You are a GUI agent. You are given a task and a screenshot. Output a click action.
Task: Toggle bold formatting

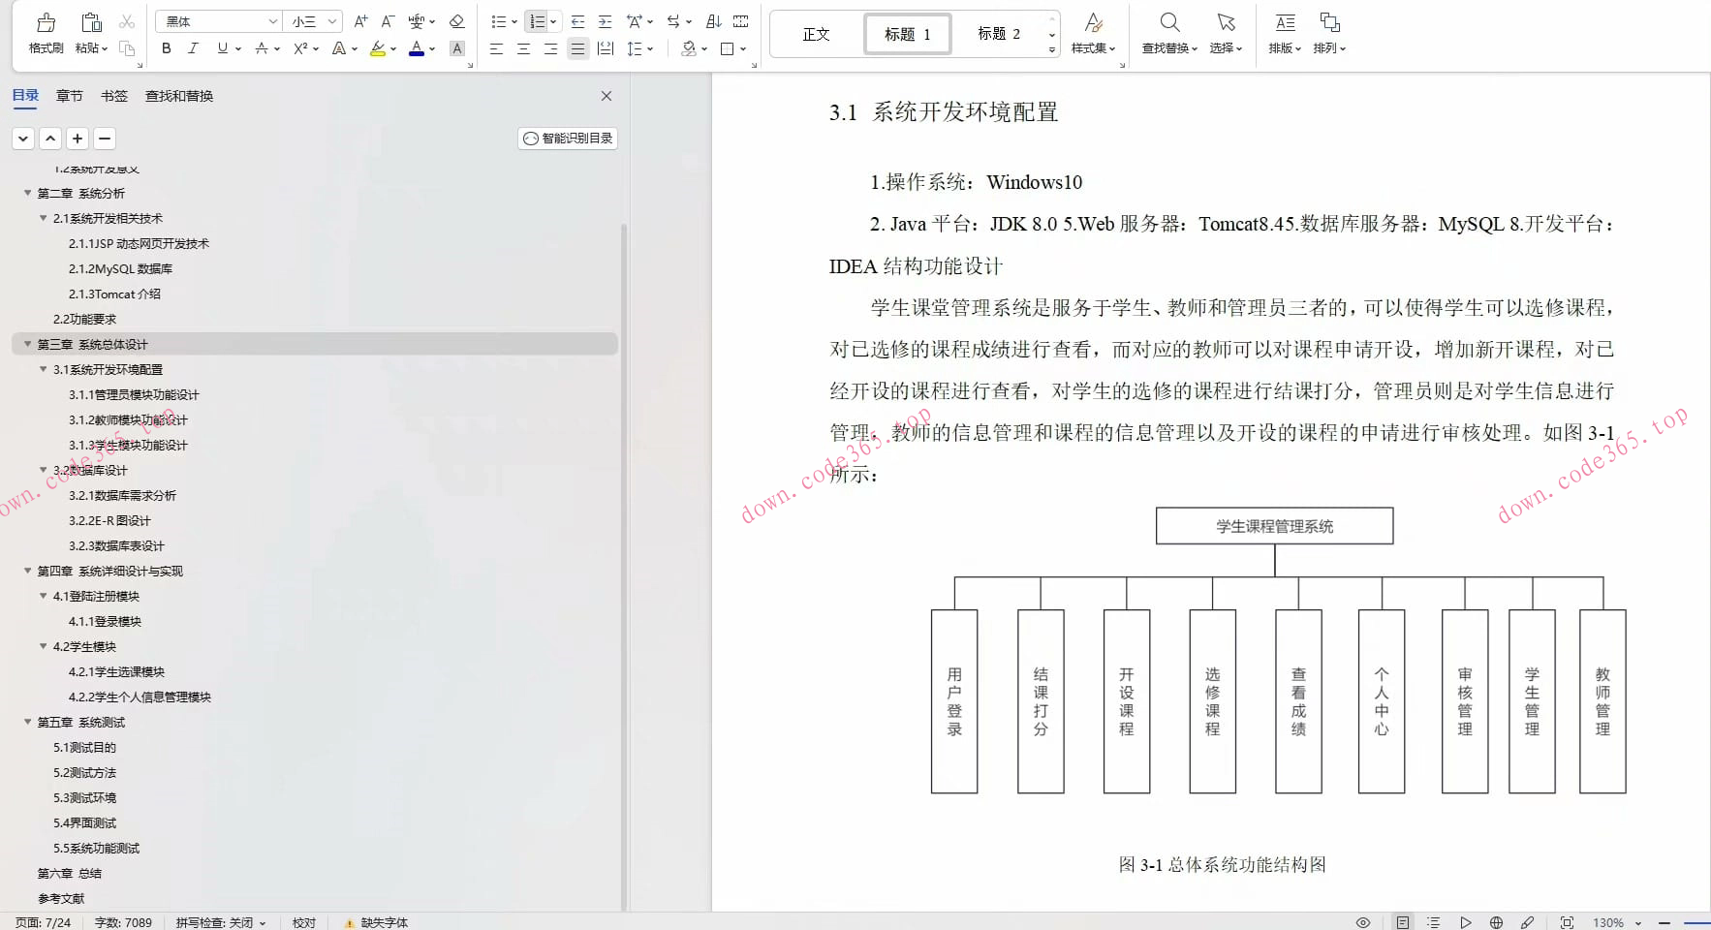click(166, 47)
